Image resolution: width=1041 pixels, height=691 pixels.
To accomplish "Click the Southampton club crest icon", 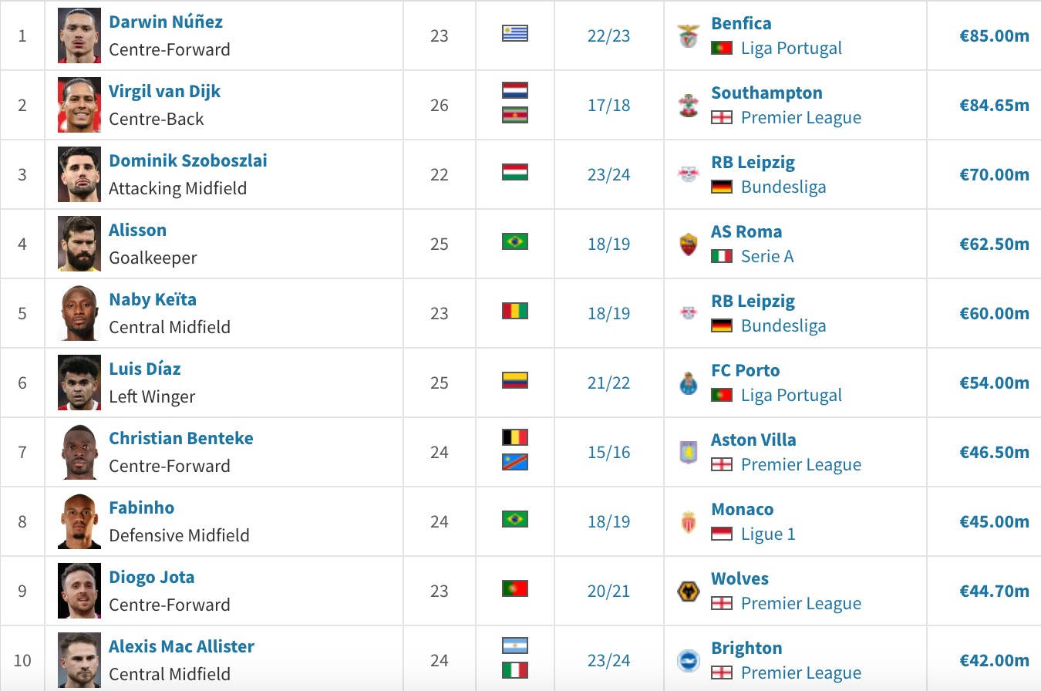I will (x=689, y=106).
